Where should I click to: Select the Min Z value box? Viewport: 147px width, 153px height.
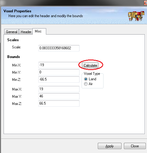(59, 79)
